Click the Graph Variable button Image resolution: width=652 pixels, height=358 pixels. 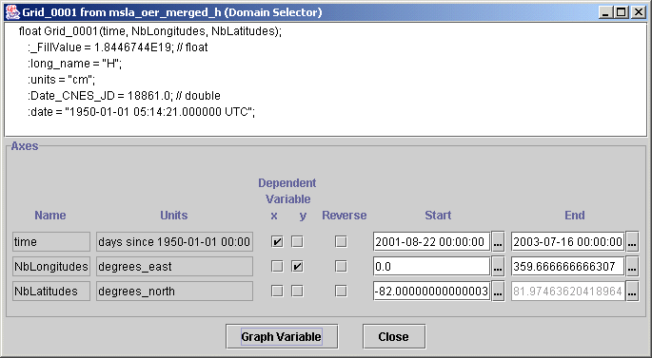[282, 336]
